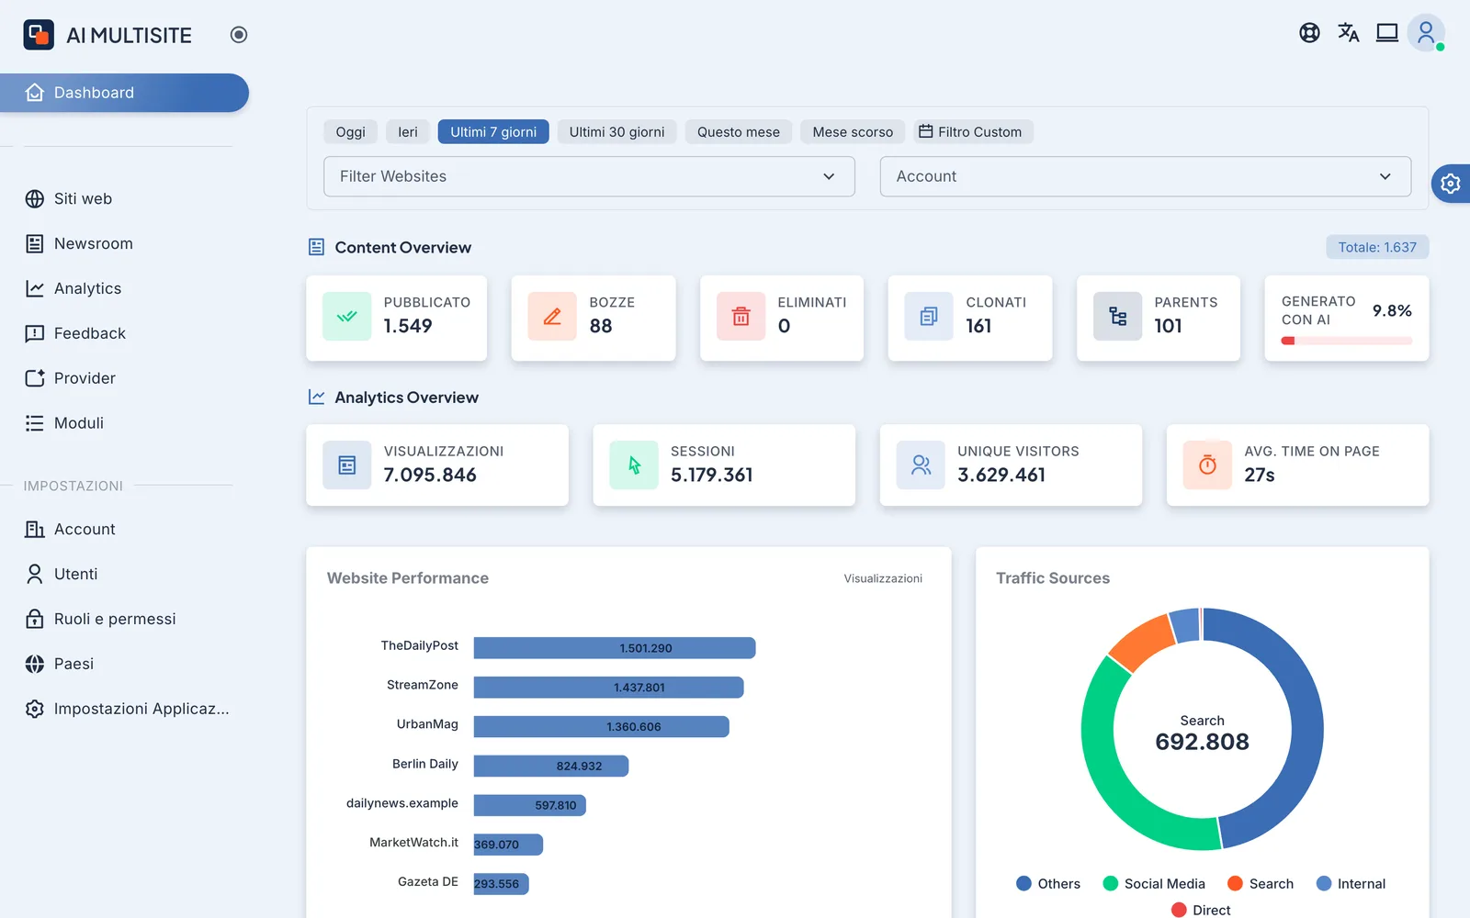Click the Eliminati trash icon
The height and width of the screenshot is (918, 1470).
[741, 317]
